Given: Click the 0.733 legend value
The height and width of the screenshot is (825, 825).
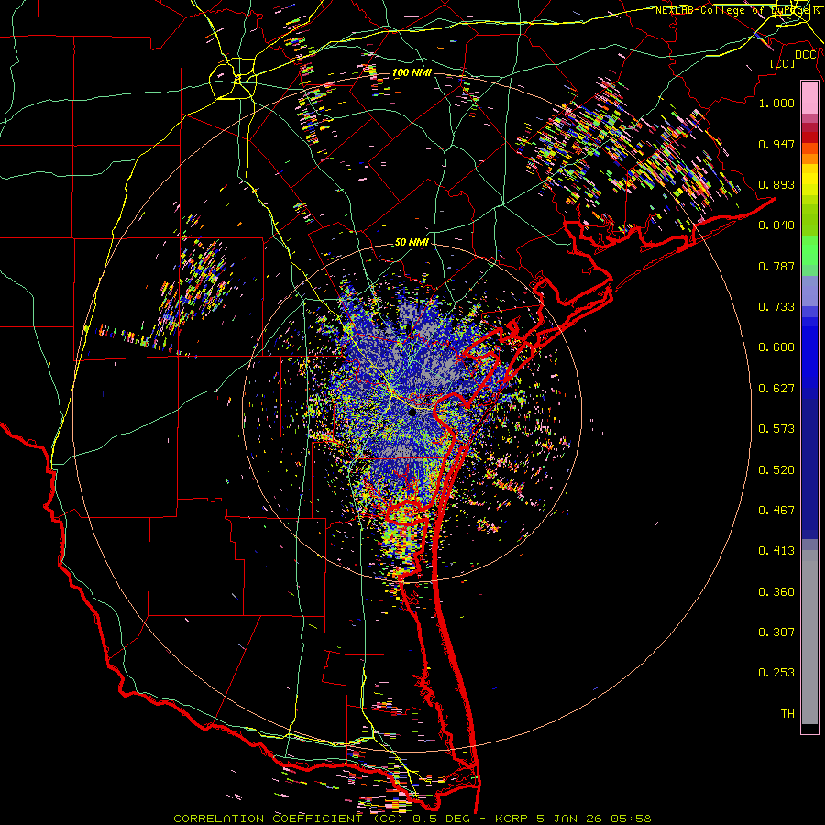Looking at the screenshot, I should tap(776, 307).
